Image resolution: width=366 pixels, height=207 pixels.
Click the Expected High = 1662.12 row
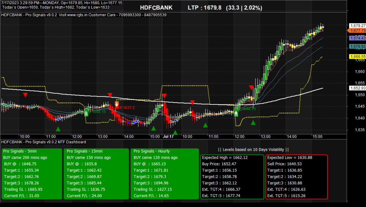click(x=225, y=158)
